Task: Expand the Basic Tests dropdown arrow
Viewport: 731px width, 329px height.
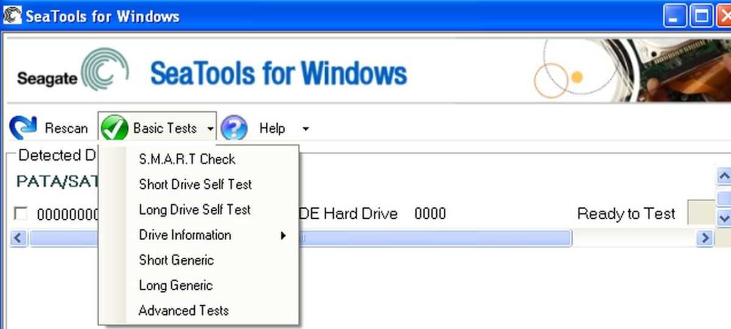Action: click(210, 129)
